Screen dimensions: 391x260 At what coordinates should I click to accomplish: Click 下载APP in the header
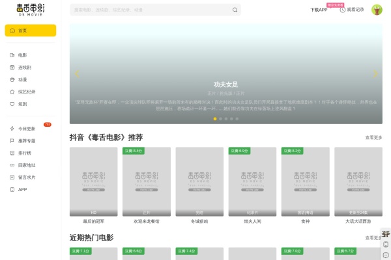click(x=319, y=10)
